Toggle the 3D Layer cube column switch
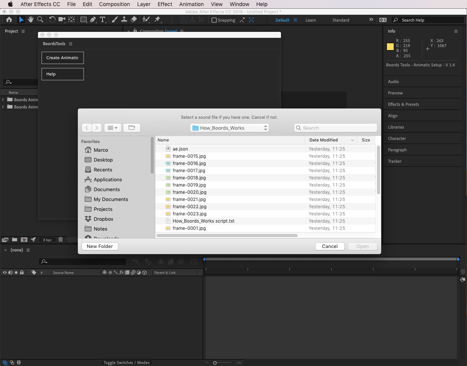The image size is (467, 366). coord(145,272)
